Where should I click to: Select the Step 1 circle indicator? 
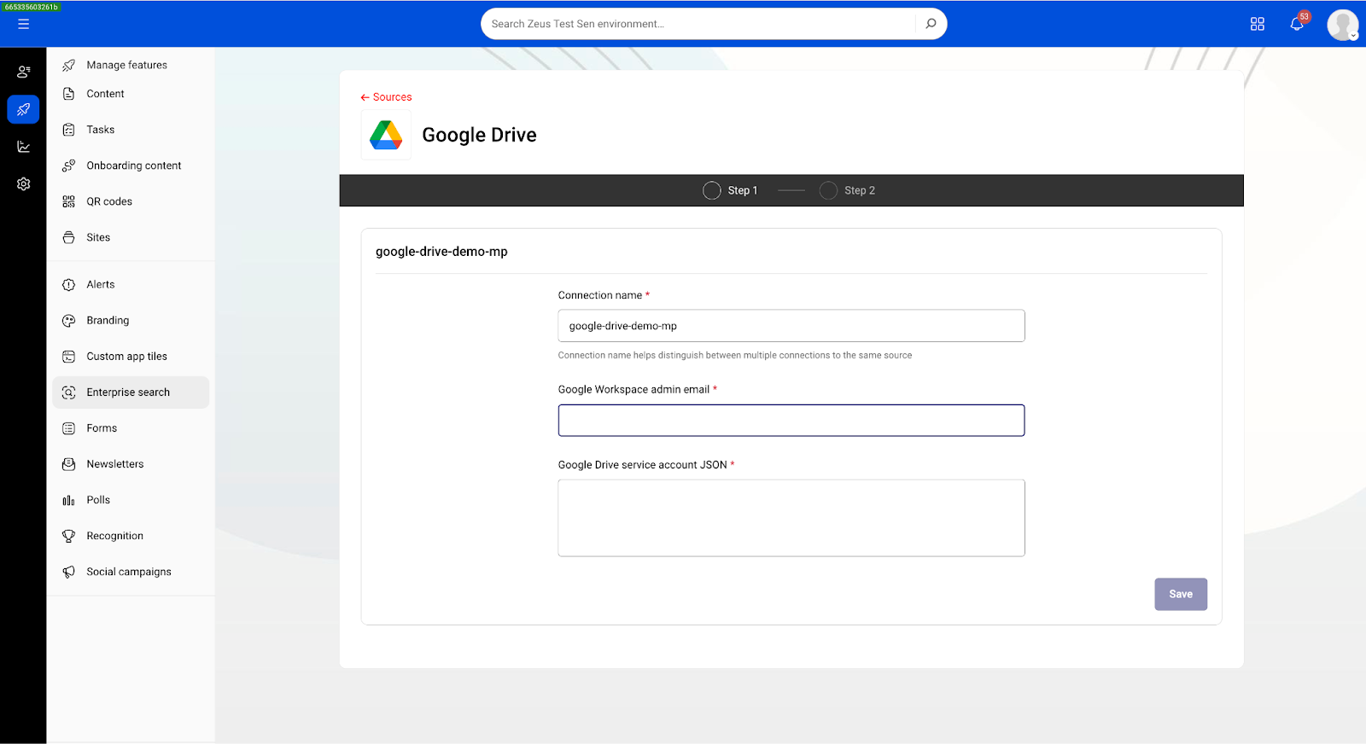pyautogui.click(x=711, y=190)
